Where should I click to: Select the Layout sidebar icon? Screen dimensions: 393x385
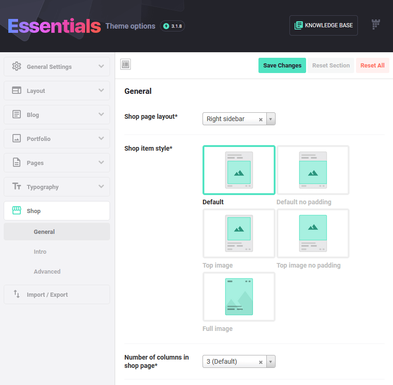[17, 91]
